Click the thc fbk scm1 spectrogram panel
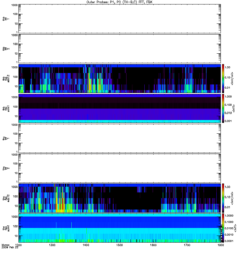The width and height of the screenshot is (239, 254). (119, 228)
